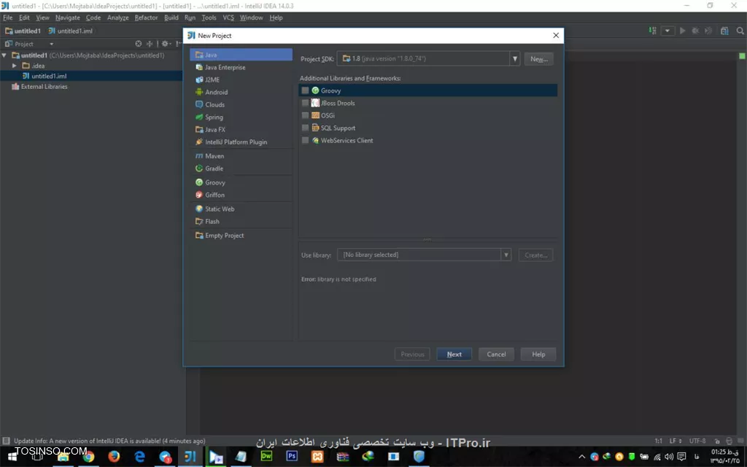This screenshot has height=467, width=747.
Task: Collapse the untitled1 root tree node
Action: click(x=4, y=55)
